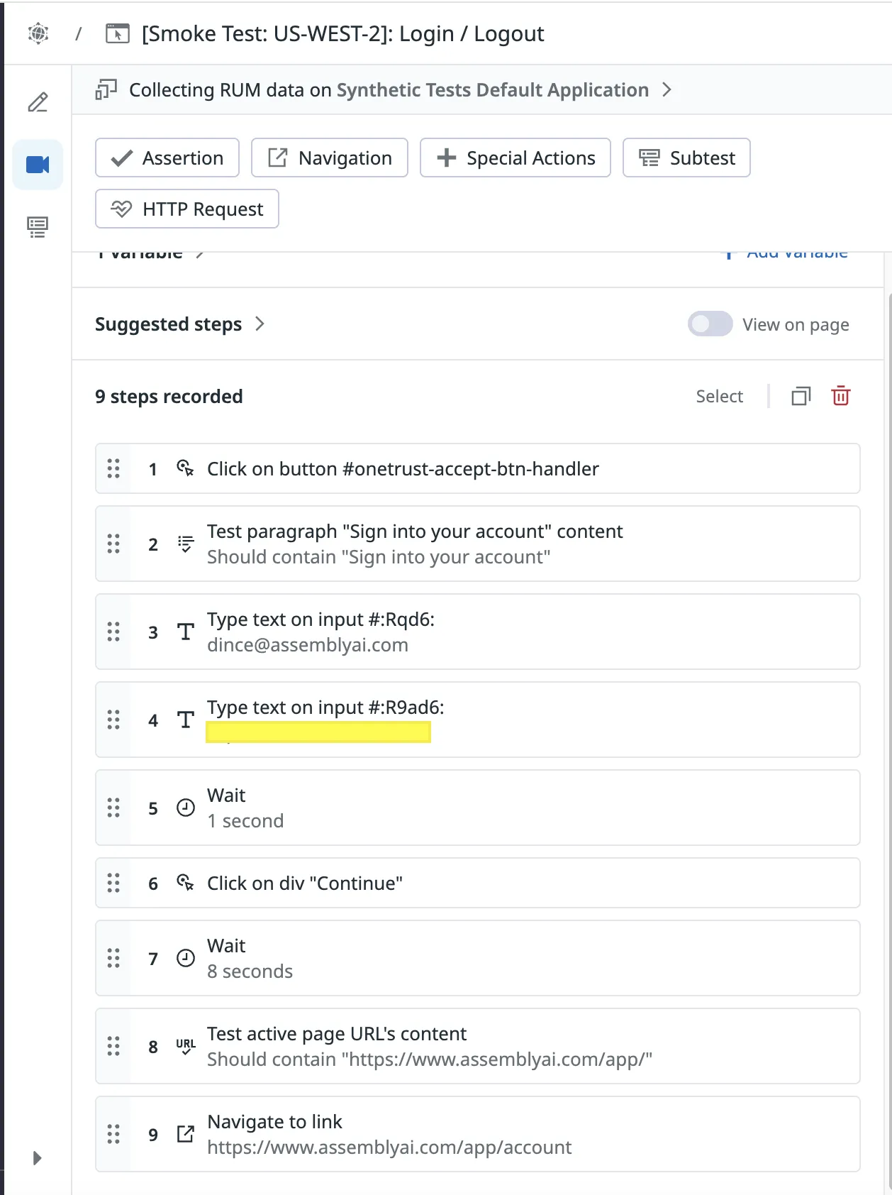Open step 6 Click on div Continue
The image size is (892, 1195).
click(477, 883)
